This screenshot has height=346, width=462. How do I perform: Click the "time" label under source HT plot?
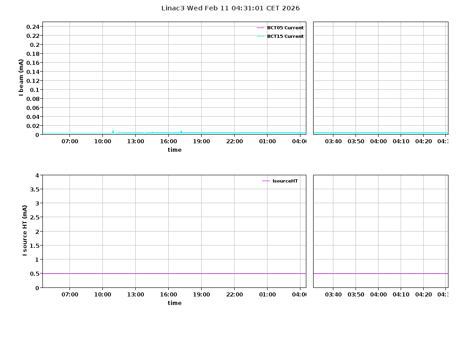[x=175, y=303]
